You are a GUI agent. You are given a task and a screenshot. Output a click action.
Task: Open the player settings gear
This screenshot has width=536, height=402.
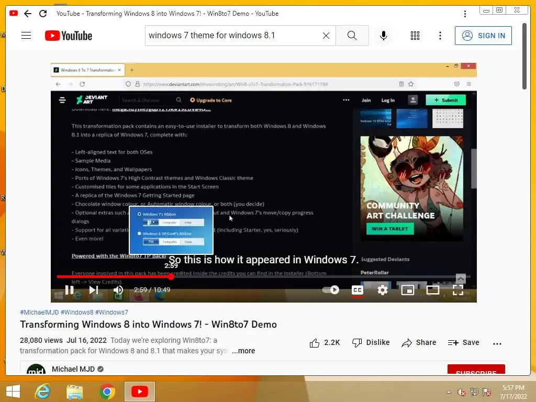coord(383,290)
